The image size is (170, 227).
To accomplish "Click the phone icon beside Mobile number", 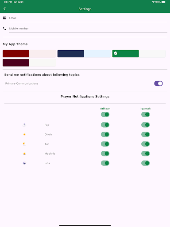I will [x=4, y=28].
